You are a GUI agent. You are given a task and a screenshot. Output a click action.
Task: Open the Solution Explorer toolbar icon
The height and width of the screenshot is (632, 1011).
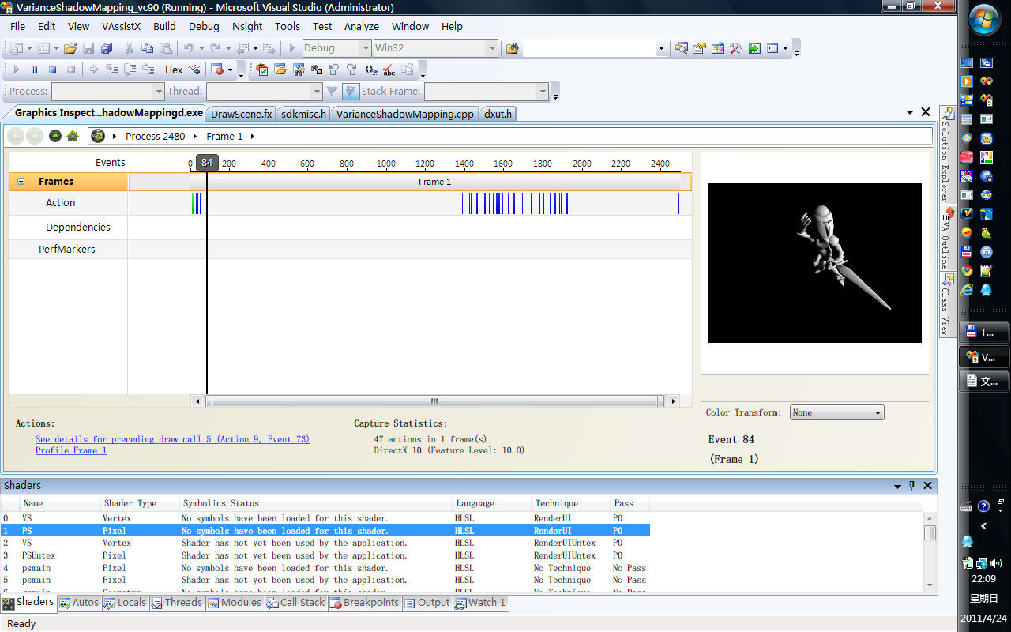(682, 48)
